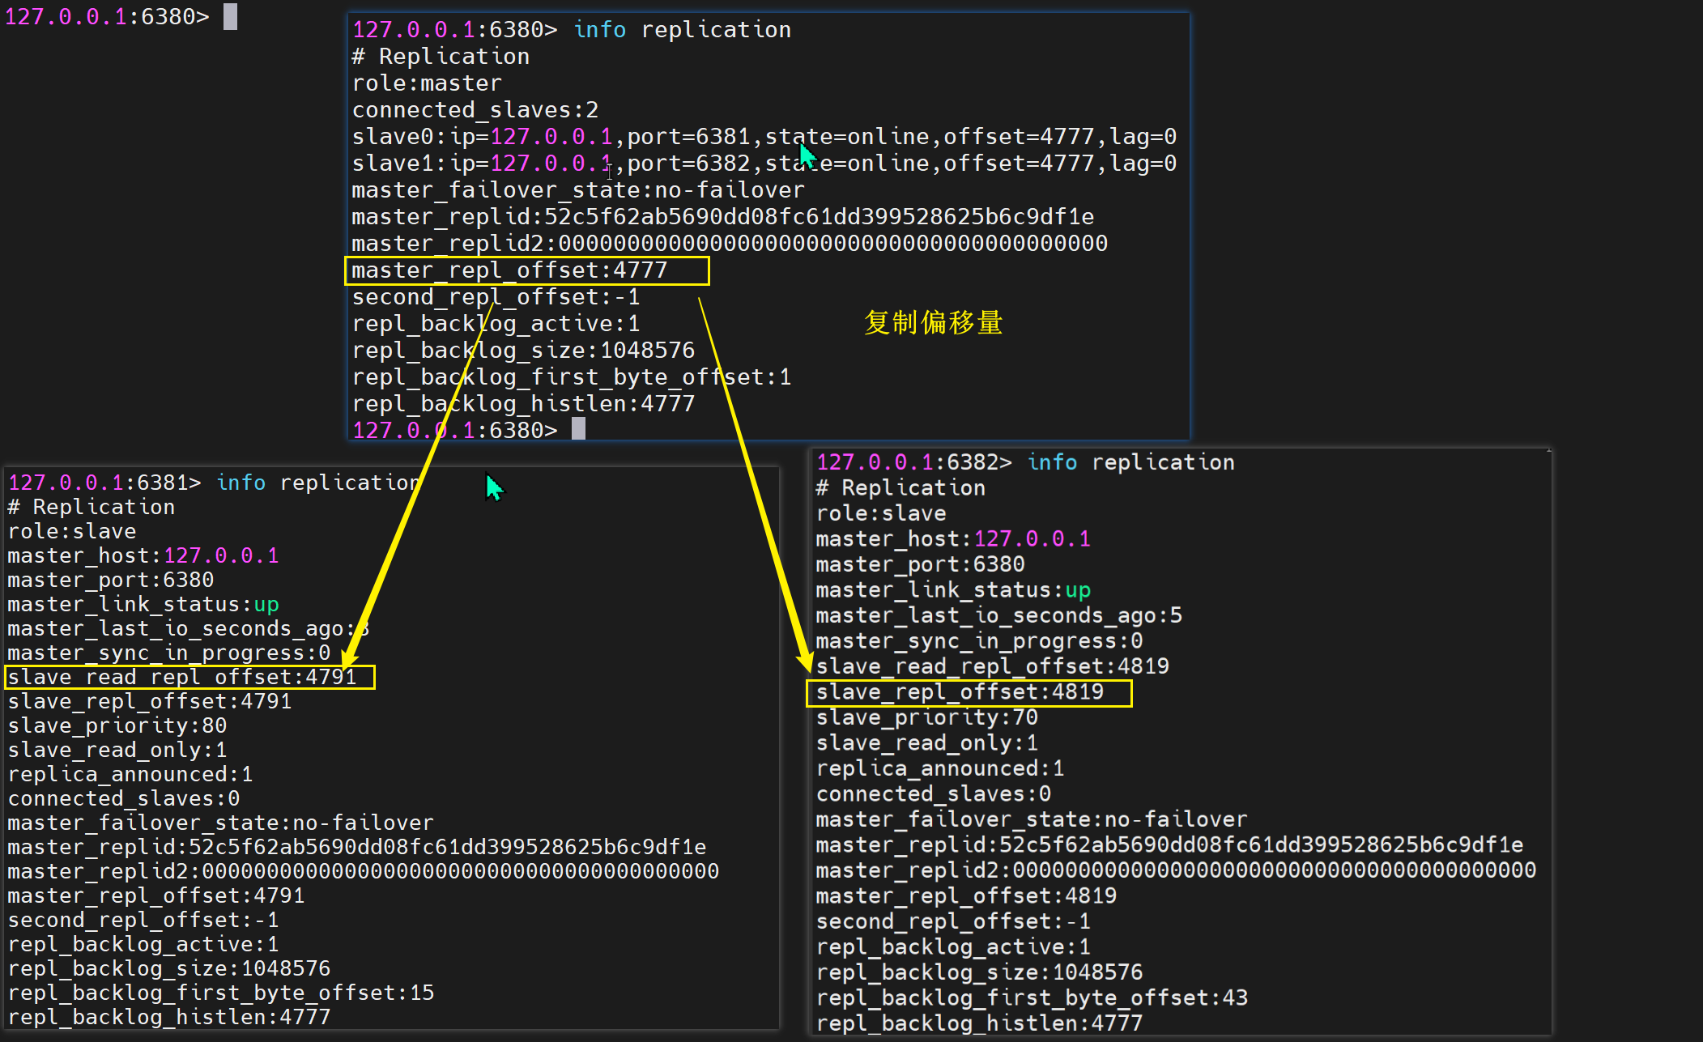Screen dimensions: 1703x1042
Task: Click the slave1 line with port=6382
Action: point(764,164)
